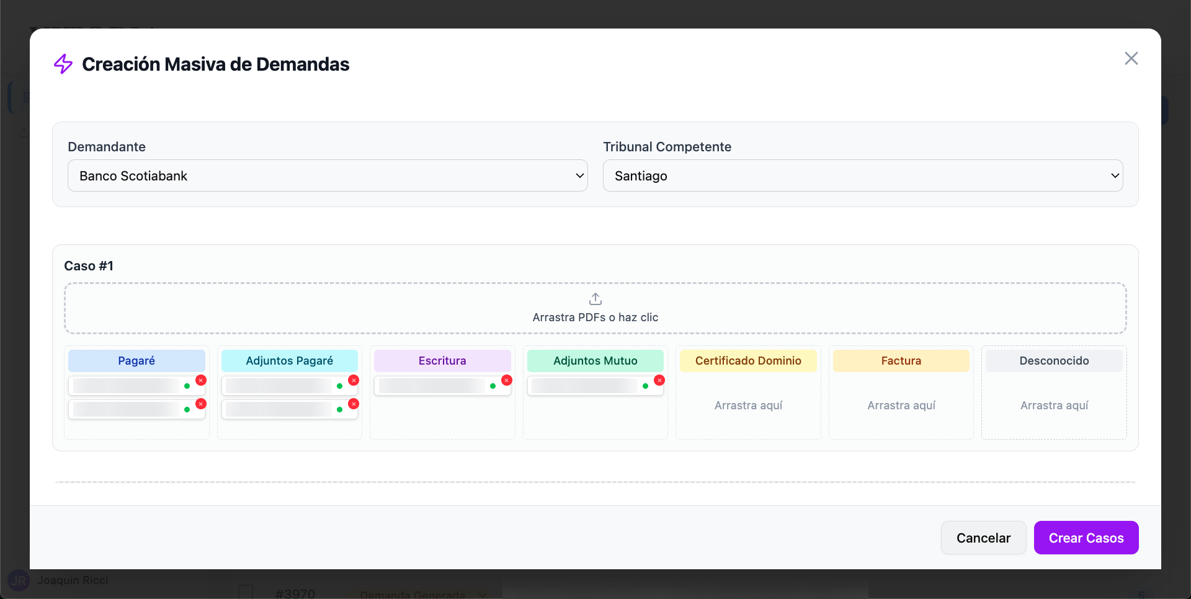Remove the second Adjuntos Pagaré file

point(354,404)
